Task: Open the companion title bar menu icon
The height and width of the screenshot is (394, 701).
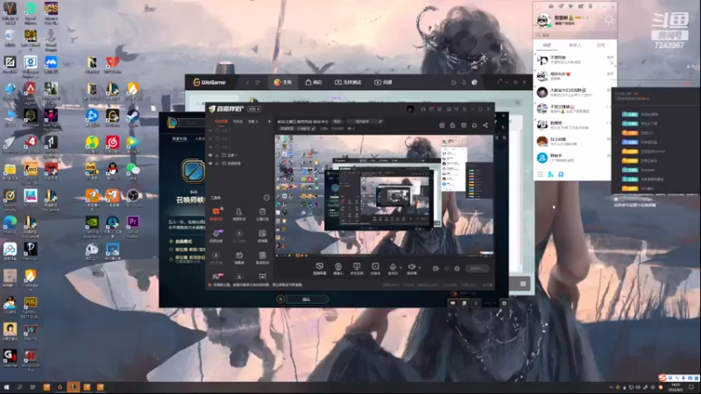Action: (x=464, y=109)
